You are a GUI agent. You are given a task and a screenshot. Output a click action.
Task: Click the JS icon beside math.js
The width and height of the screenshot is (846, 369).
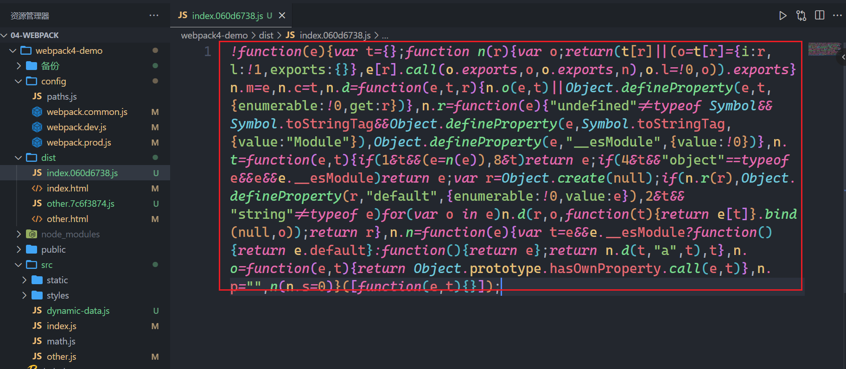click(37, 341)
